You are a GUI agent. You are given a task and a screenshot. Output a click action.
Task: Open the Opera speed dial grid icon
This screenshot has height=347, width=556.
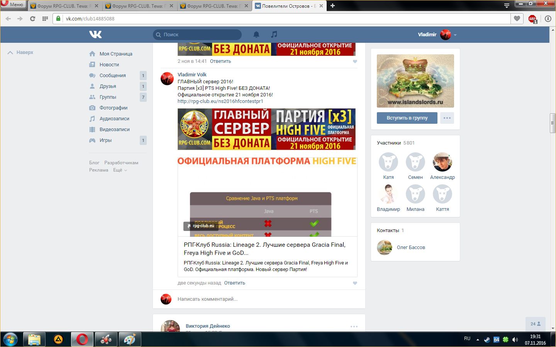[45, 19]
